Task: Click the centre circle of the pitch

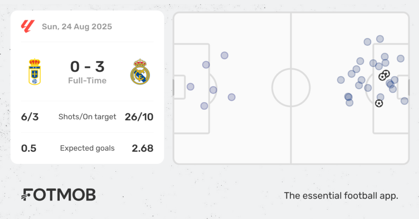Action: 291,87
